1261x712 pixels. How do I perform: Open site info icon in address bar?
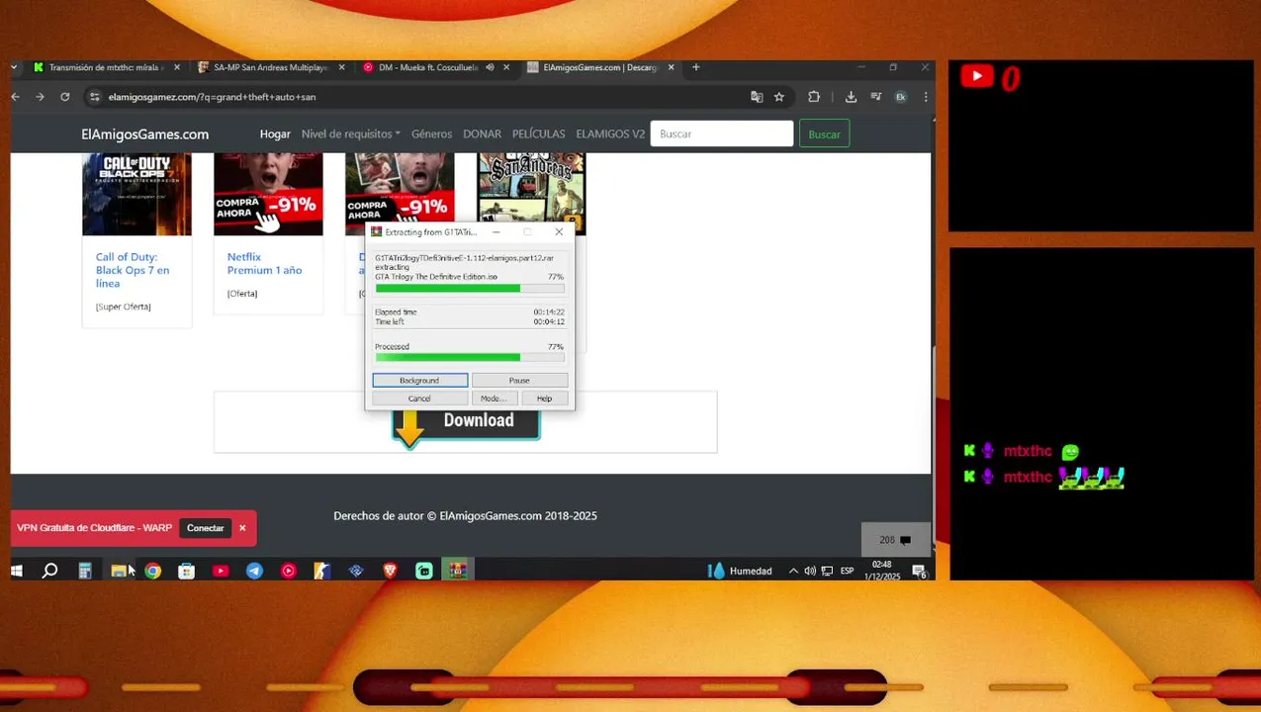pyautogui.click(x=94, y=97)
